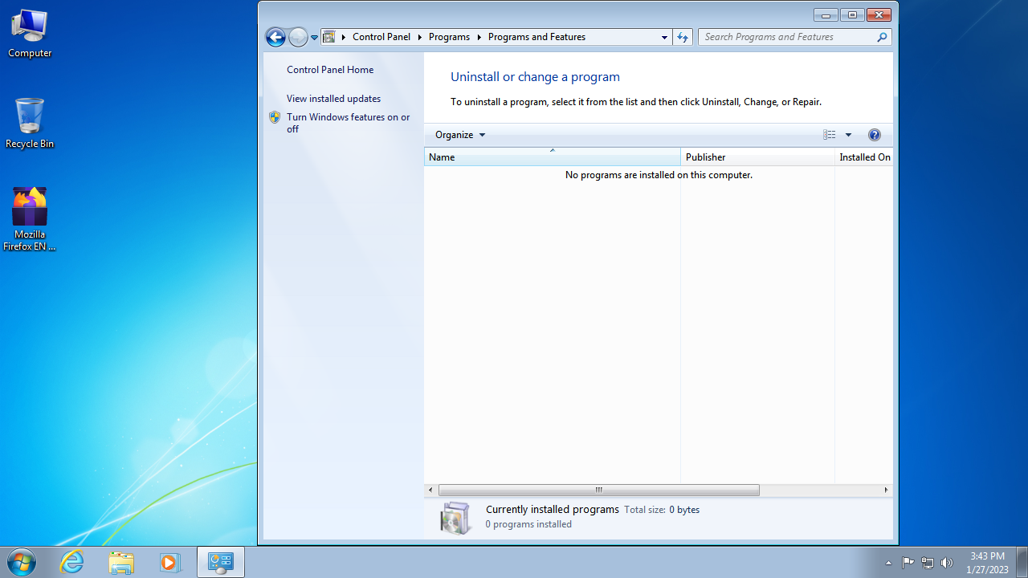Open the Action Center flag icon
Screen dimensions: 1028x578
click(908, 563)
